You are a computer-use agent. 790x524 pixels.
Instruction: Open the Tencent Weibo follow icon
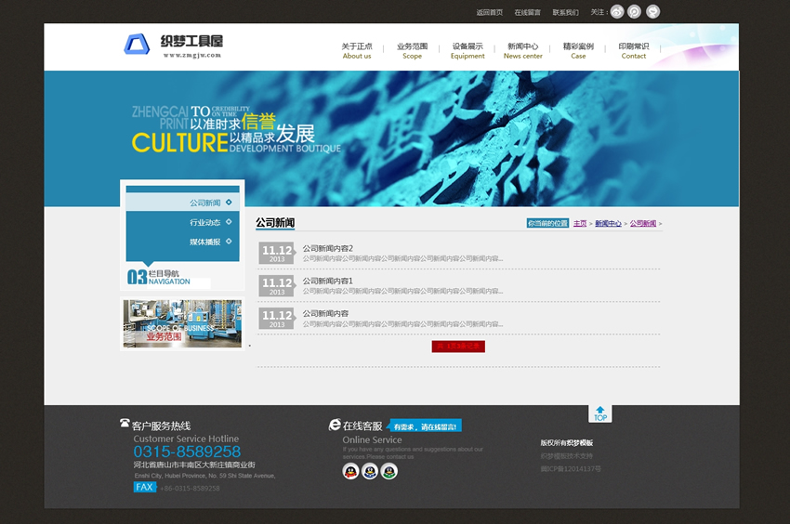pyautogui.click(x=634, y=11)
